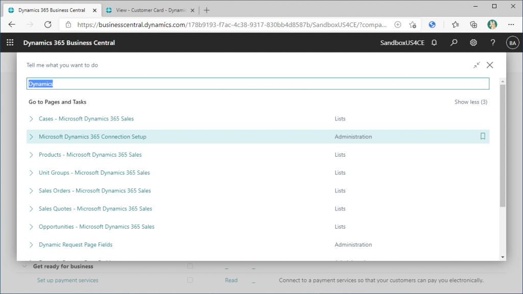Viewport: 523px width, 294px height.
Task: Bookmark Microsoft Dynamics 365 Connection Setup
Action: point(483,136)
